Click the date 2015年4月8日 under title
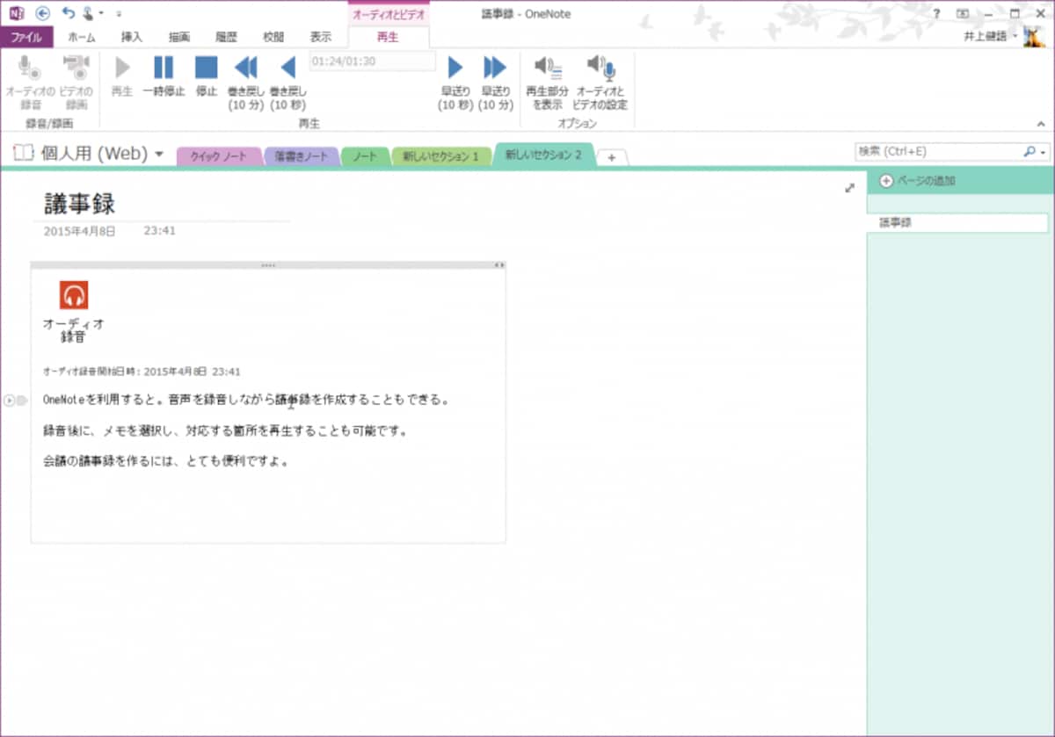 [x=80, y=231]
